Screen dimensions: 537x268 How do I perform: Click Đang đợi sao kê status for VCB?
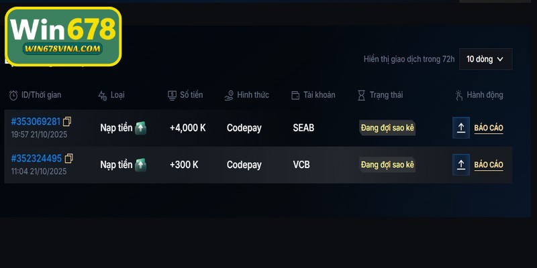click(387, 164)
